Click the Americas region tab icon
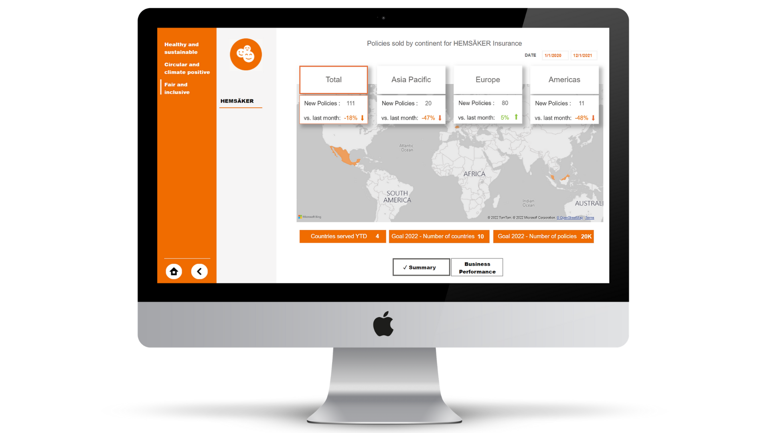 pos(564,79)
